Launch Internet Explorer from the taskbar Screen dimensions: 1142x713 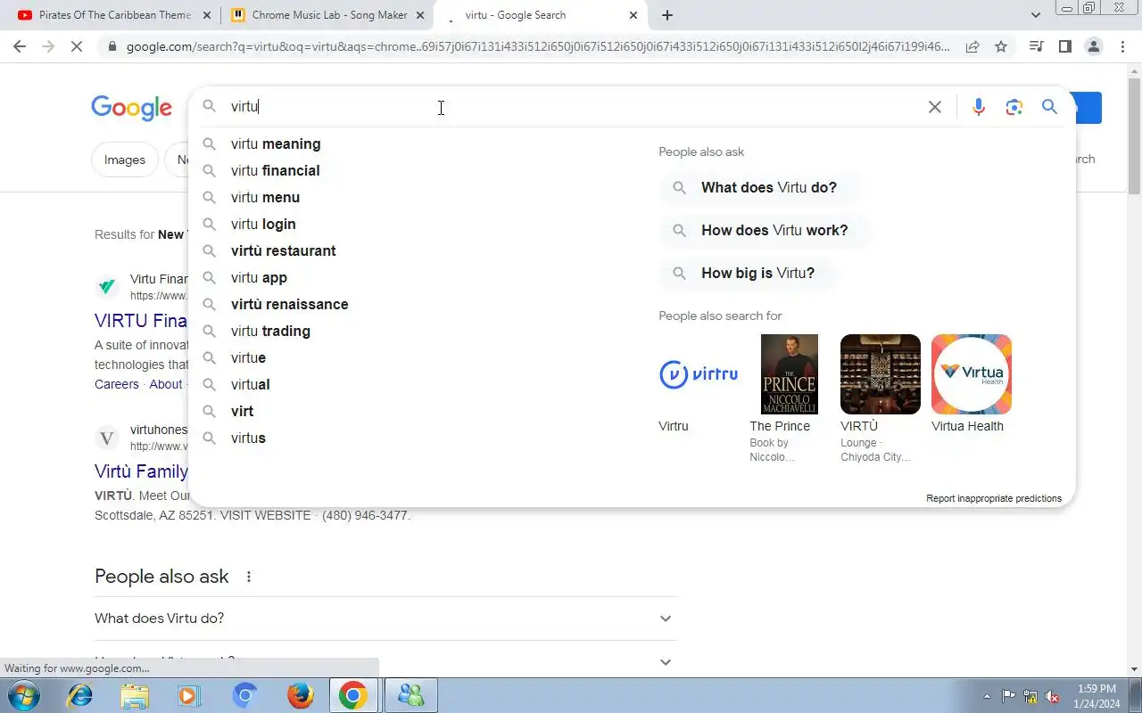(x=80, y=695)
